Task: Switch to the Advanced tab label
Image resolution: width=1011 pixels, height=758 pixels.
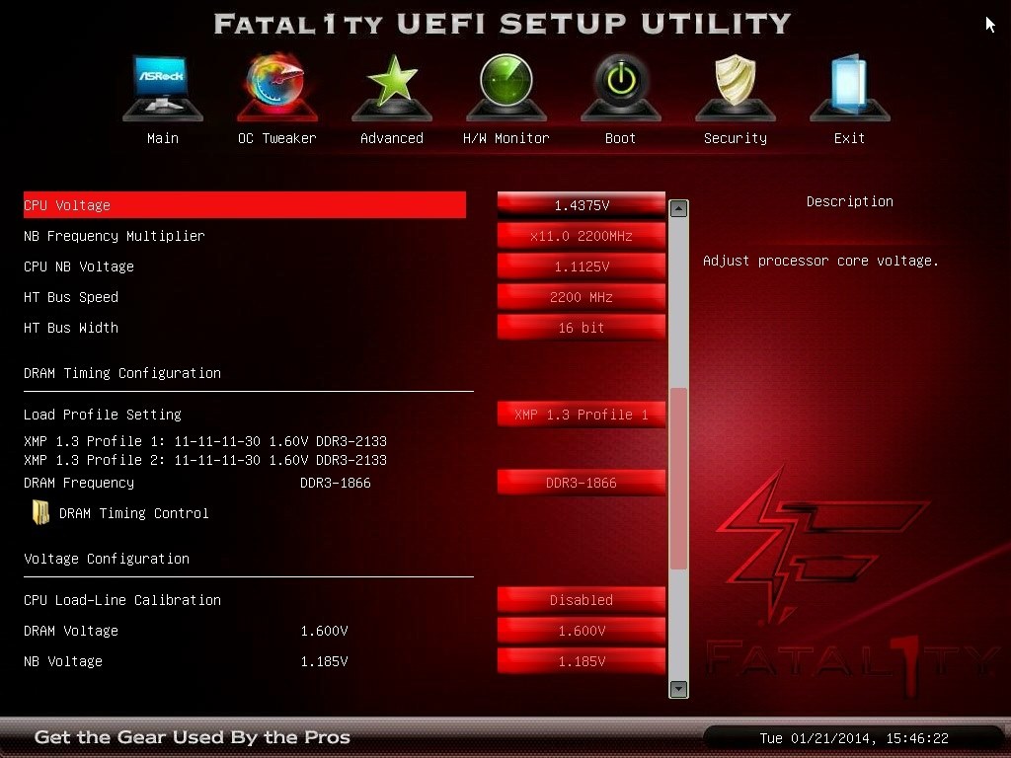Action: coord(392,138)
